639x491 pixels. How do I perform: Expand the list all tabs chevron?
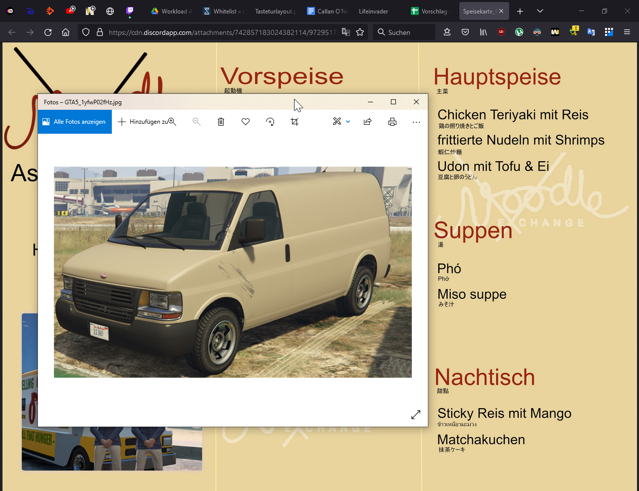(540, 11)
